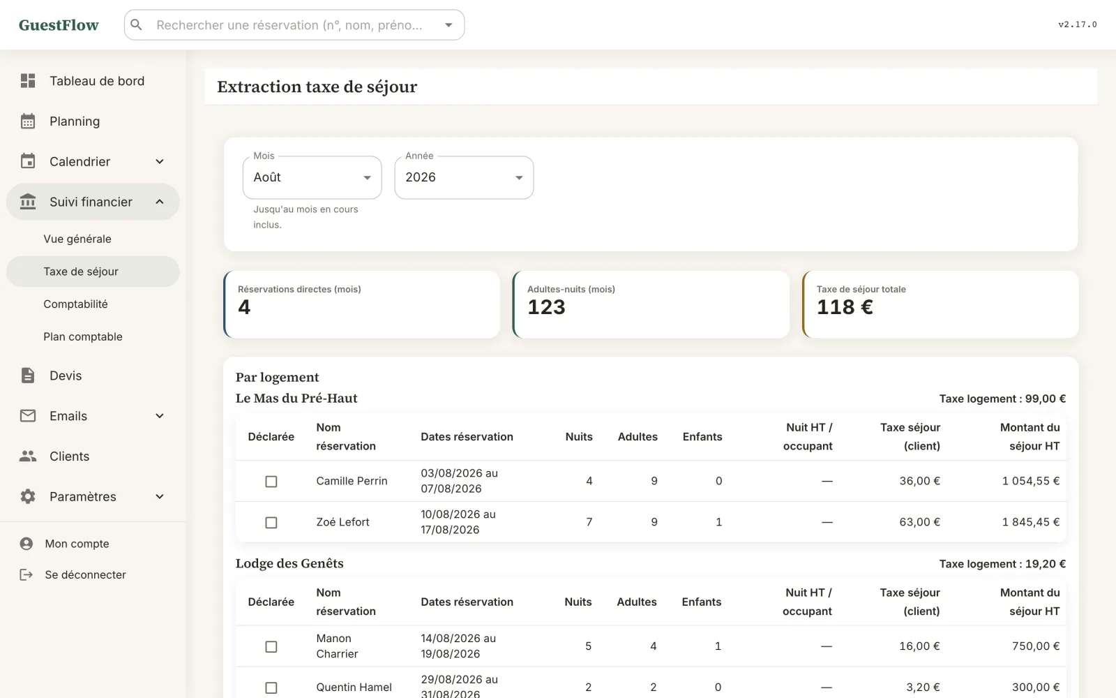Screen dimensions: 1116x698
Task: Click the Se déconnecter link
Action: coord(85,574)
